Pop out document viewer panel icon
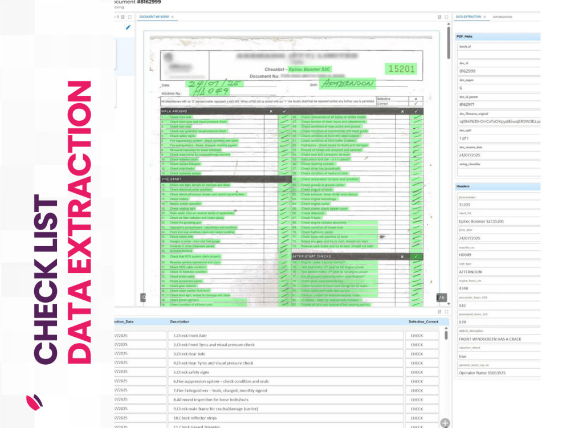Image resolution: width=570 pixels, height=428 pixels. tap(439, 17)
